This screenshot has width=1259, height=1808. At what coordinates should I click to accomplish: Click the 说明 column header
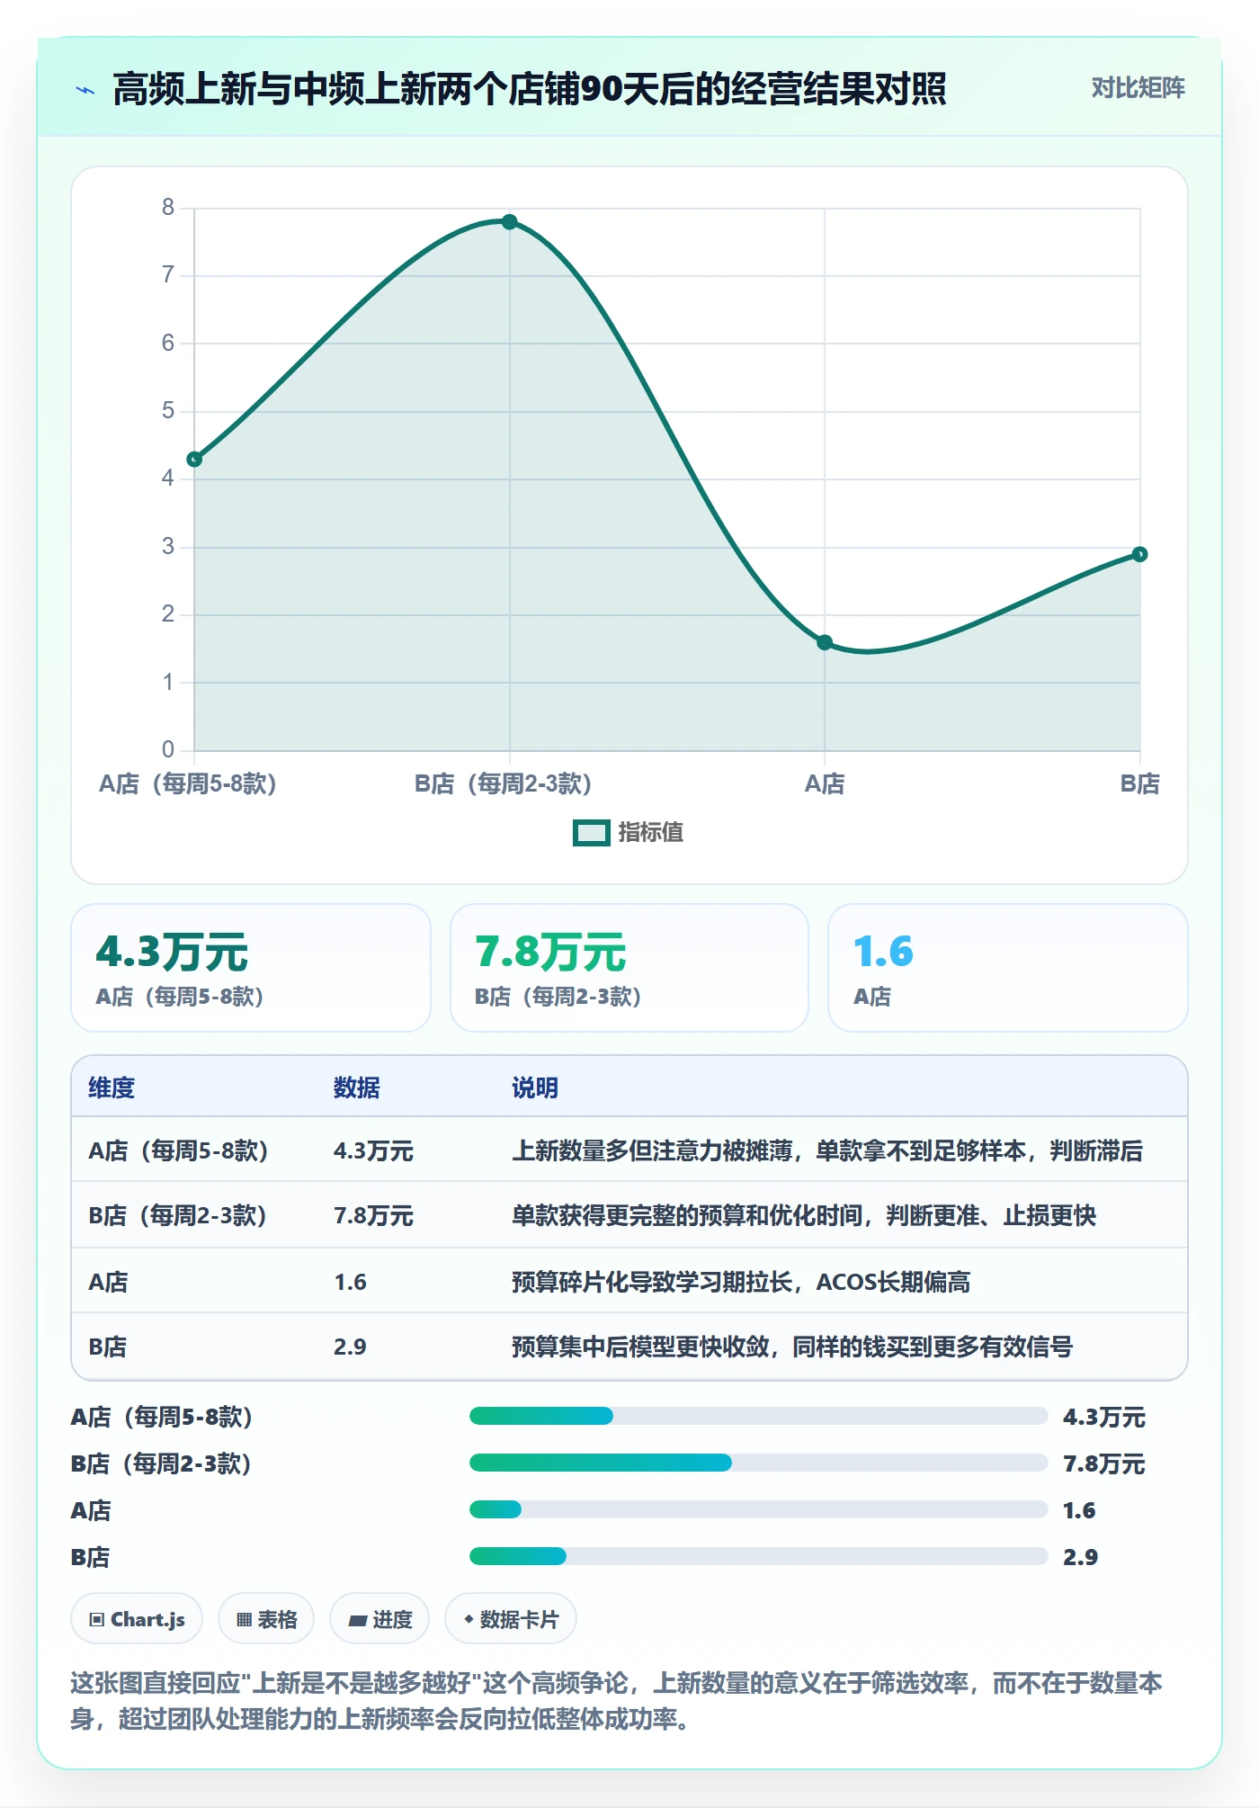pyautogui.click(x=535, y=1087)
